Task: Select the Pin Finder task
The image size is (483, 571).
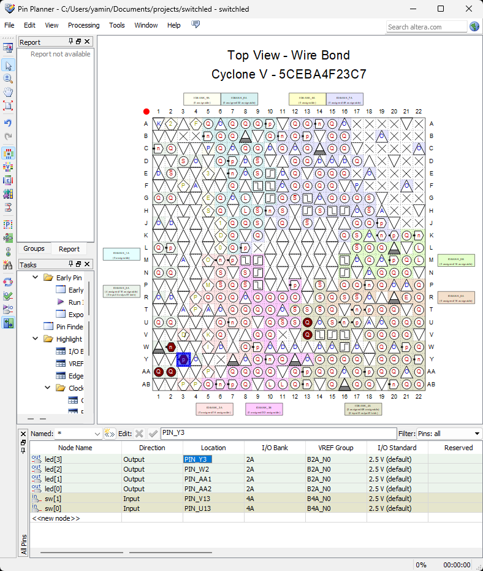Action: 69,327
